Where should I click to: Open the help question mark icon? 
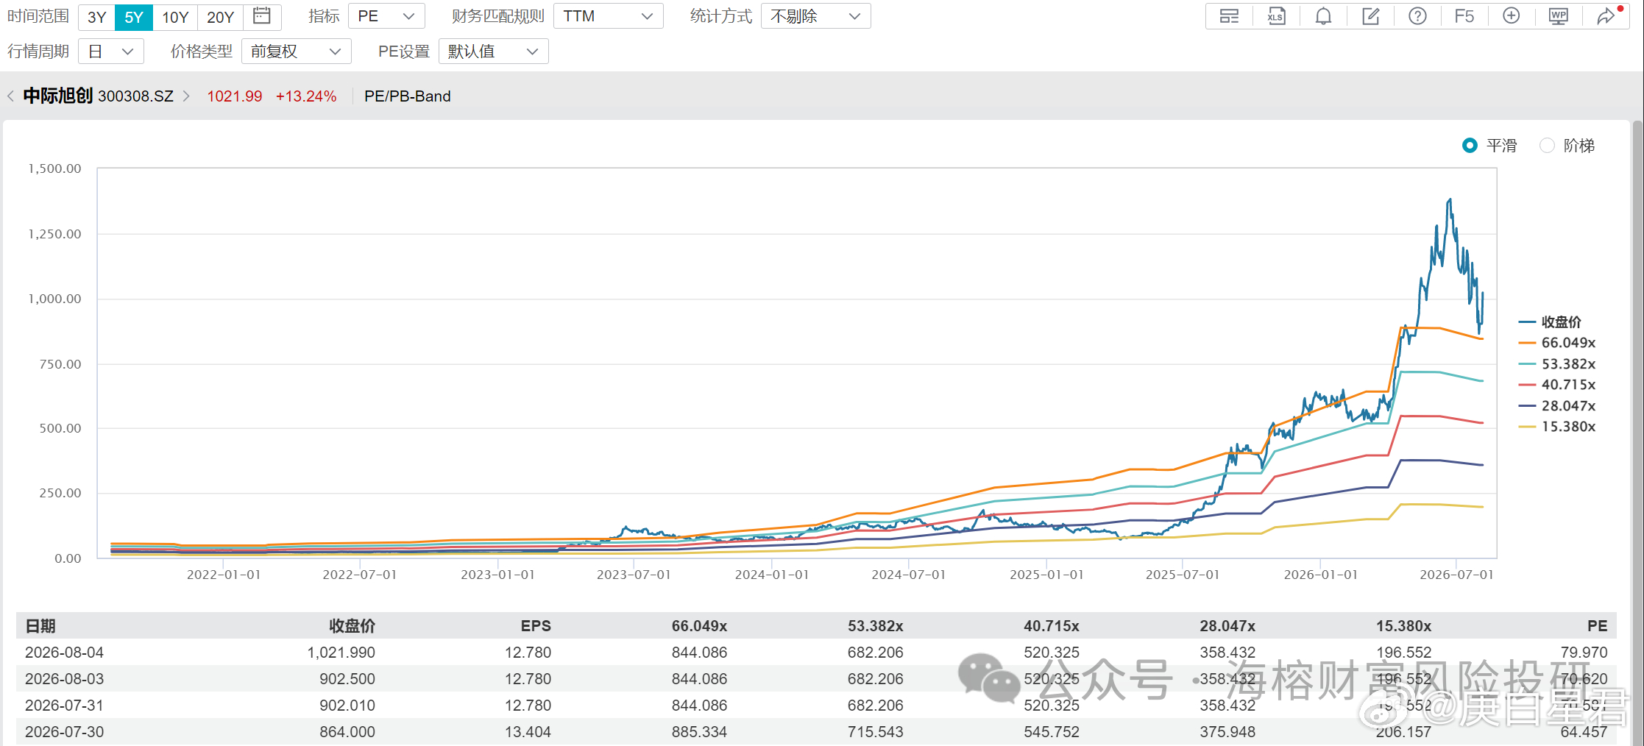(x=1417, y=16)
